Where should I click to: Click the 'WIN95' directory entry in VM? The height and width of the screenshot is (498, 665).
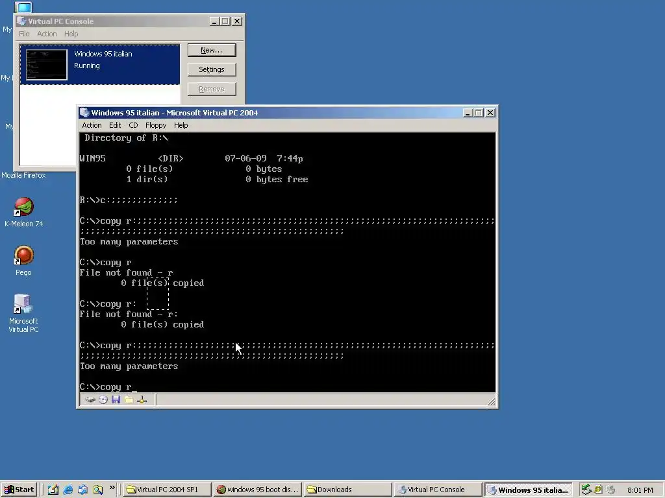[x=92, y=158]
